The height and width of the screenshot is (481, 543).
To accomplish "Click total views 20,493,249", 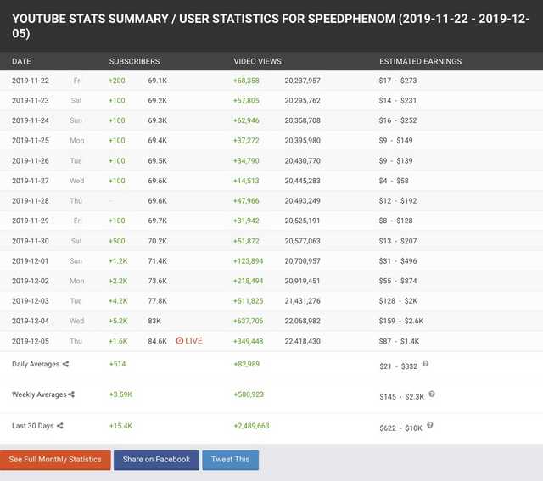I will click(303, 201).
